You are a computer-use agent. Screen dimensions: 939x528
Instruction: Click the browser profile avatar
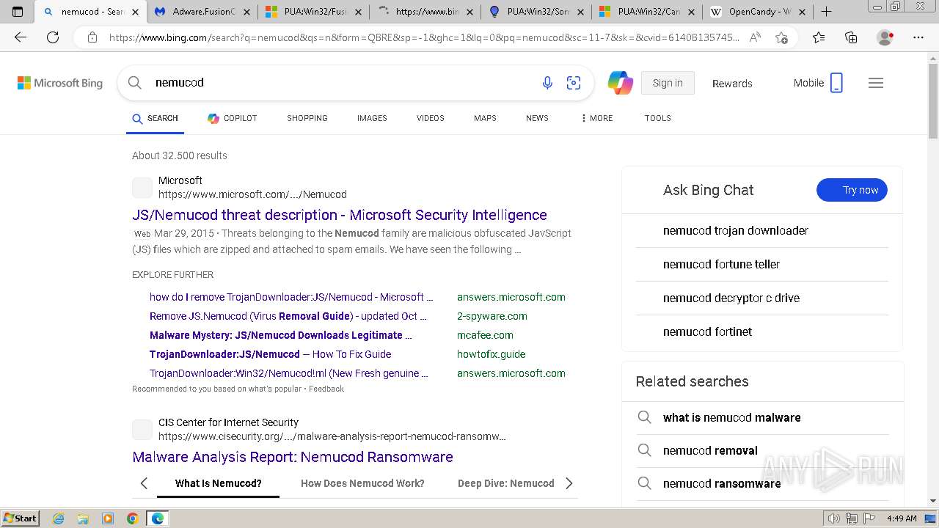click(x=885, y=37)
